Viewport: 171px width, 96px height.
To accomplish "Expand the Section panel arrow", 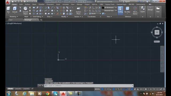I will coord(80,17).
